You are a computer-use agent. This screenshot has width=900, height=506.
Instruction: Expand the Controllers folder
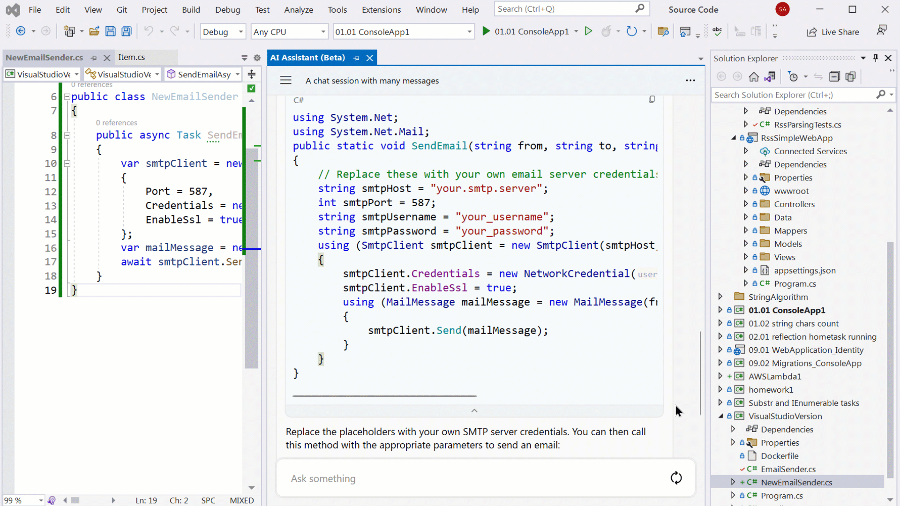pos(746,204)
